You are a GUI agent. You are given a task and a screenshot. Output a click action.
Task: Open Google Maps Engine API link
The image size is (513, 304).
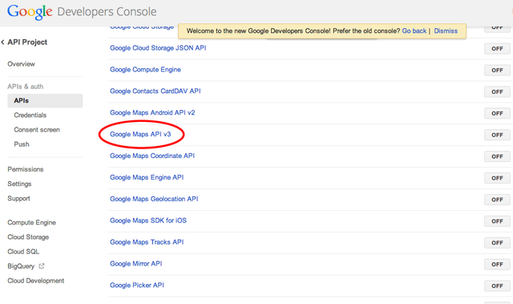[147, 178]
